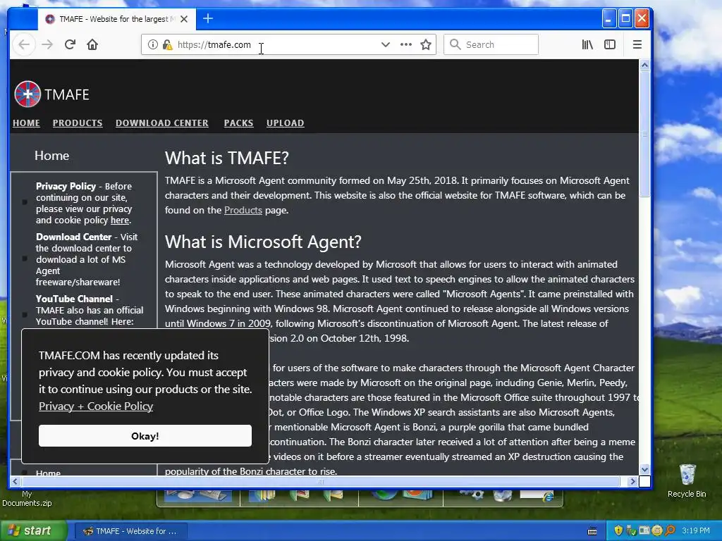Open a new tab with plus button
The width and height of the screenshot is (722, 541).
[x=208, y=19]
